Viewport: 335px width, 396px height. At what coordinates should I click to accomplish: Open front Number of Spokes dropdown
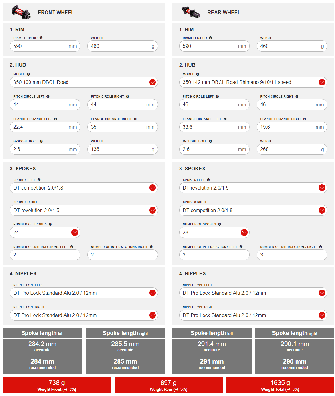(x=75, y=232)
